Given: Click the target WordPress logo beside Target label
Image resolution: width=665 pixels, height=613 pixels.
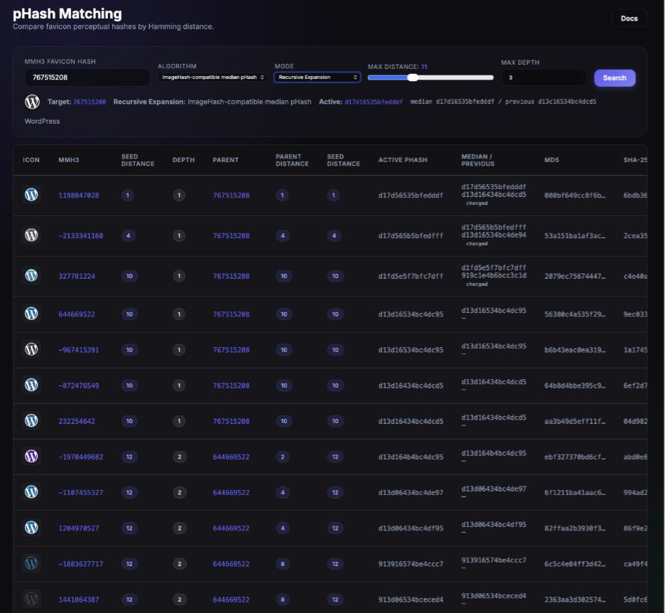Looking at the screenshot, I should tap(32, 102).
